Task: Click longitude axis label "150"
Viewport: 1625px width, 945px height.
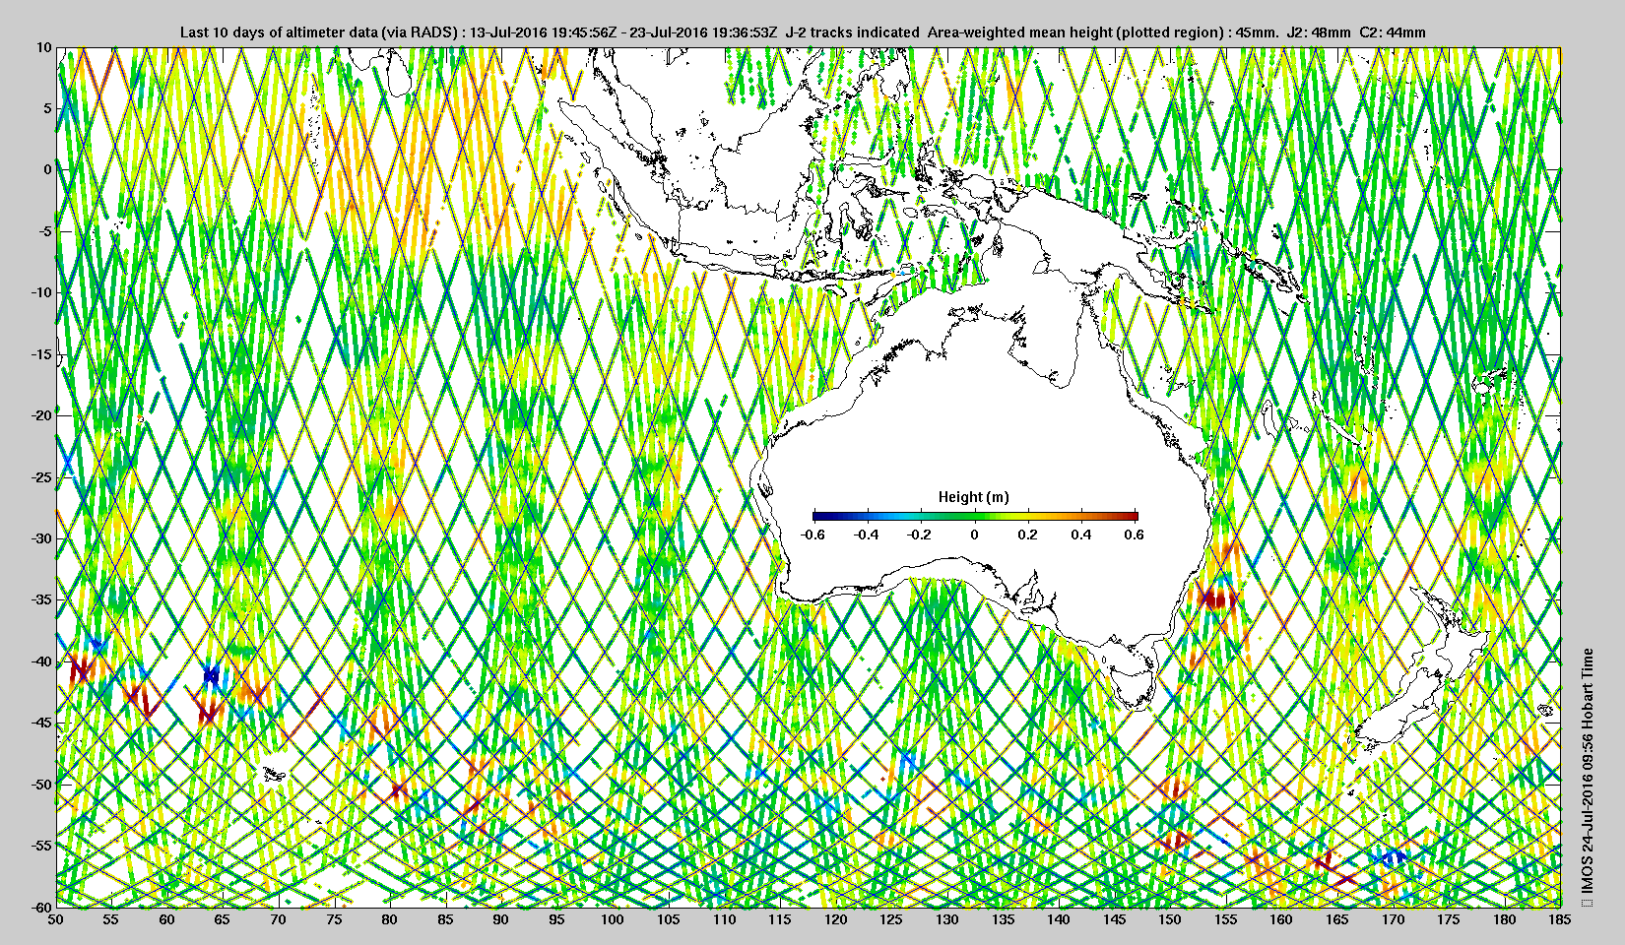Action: click(x=1170, y=919)
